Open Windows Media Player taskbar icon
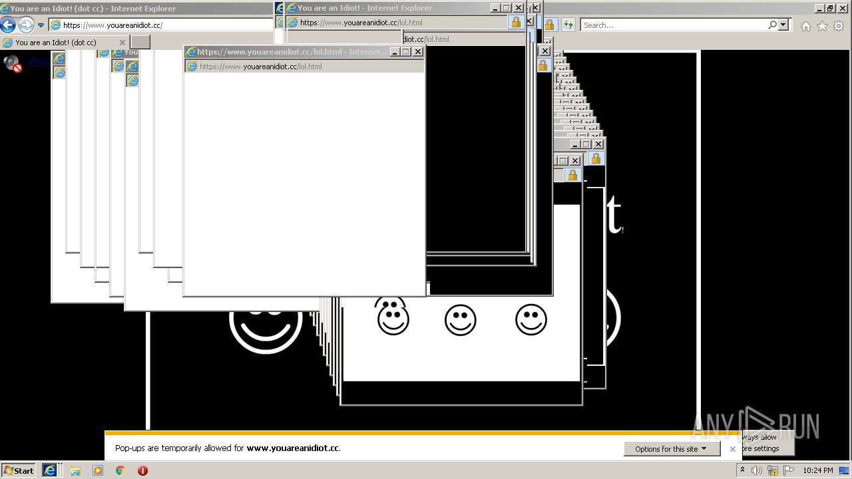Screen dimensions: 852x479 [x=98, y=470]
